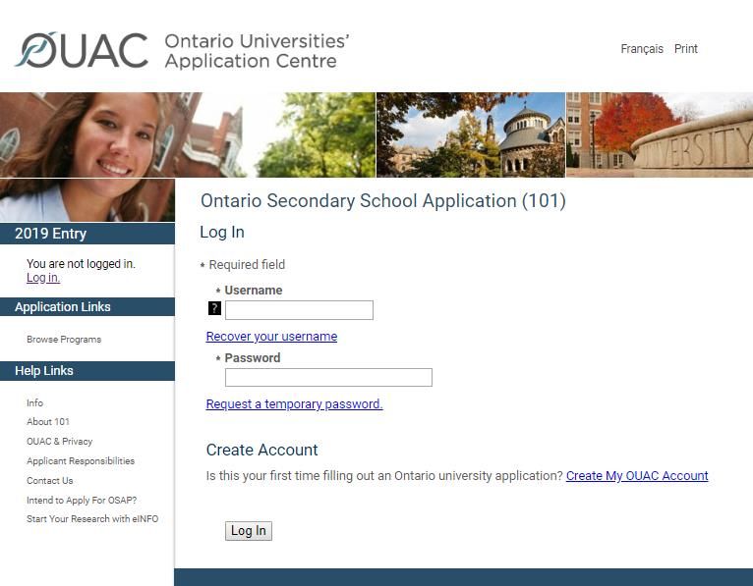
Task: Open the Contact Us link
Action: (50, 481)
